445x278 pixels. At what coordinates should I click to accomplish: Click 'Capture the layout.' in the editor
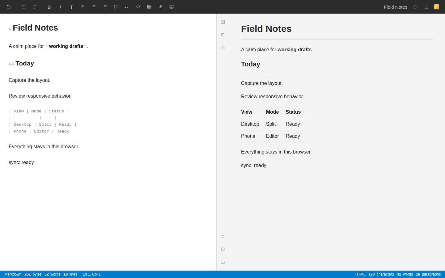pyautogui.click(x=29, y=80)
